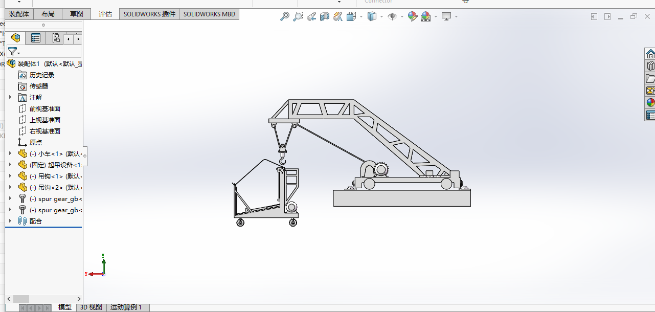Click the 吊钩<2> component icon
The width and height of the screenshot is (655, 312).
22,187
